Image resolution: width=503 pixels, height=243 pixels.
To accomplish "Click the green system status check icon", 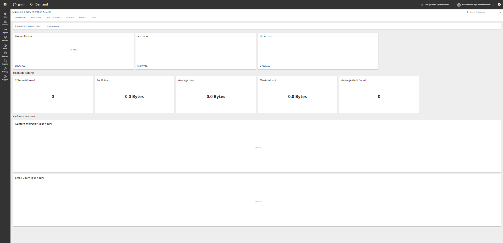I will click(422, 5).
